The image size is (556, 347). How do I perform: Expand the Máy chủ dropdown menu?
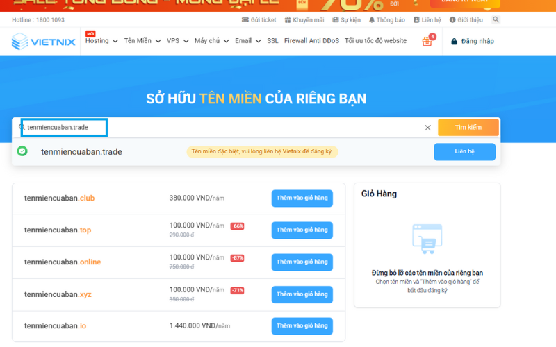211,41
